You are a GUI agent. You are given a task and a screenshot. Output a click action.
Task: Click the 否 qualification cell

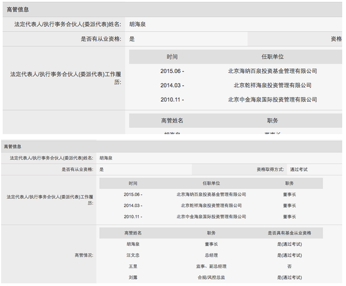(x=289, y=266)
